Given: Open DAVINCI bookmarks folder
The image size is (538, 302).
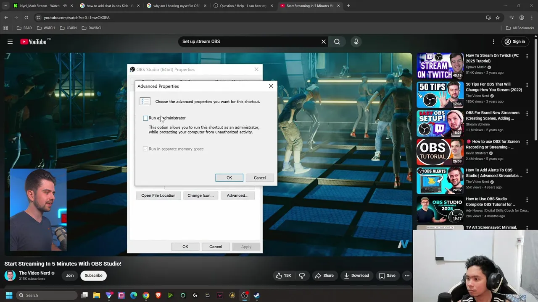Looking at the screenshot, I should (91, 28).
